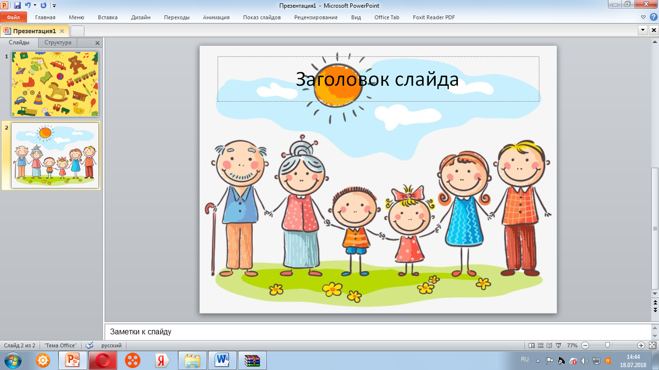Open the Вставка ribbon tab
The width and height of the screenshot is (659, 370).
click(108, 17)
